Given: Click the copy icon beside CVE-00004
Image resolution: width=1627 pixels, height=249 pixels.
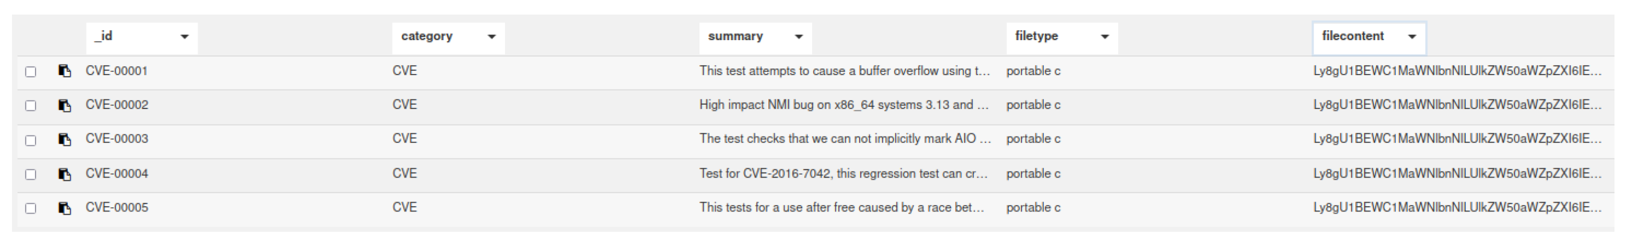Looking at the screenshot, I should point(65,174).
